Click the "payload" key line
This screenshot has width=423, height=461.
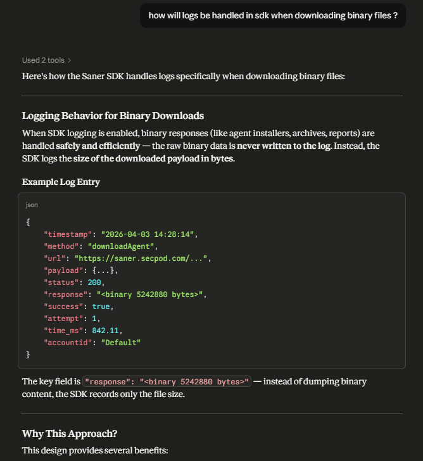coord(81,270)
